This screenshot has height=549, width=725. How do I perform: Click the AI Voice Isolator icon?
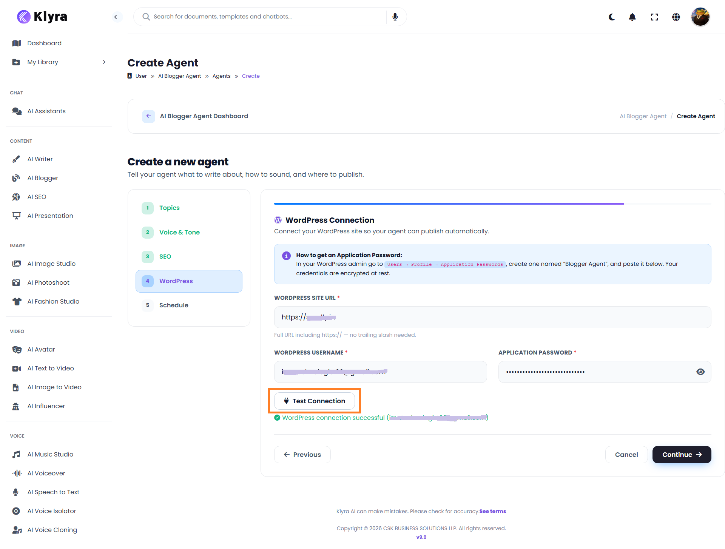pyautogui.click(x=16, y=511)
